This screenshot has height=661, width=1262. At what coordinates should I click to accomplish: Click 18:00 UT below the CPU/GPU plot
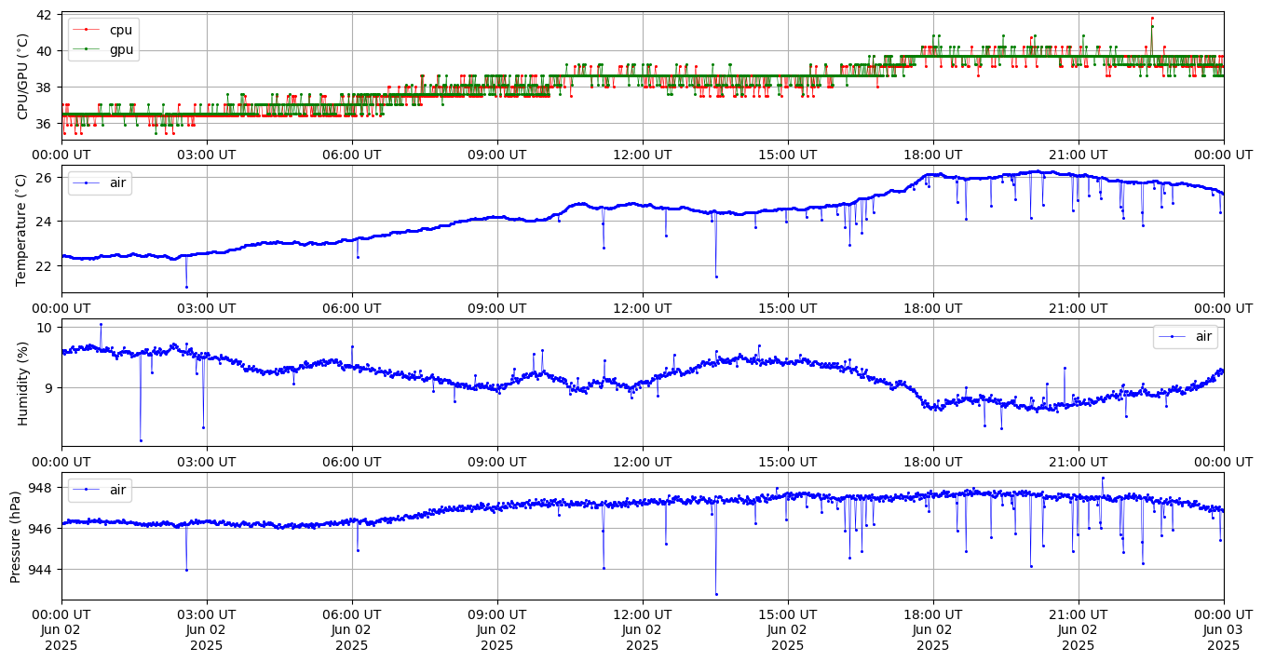pyautogui.click(x=933, y=155)
